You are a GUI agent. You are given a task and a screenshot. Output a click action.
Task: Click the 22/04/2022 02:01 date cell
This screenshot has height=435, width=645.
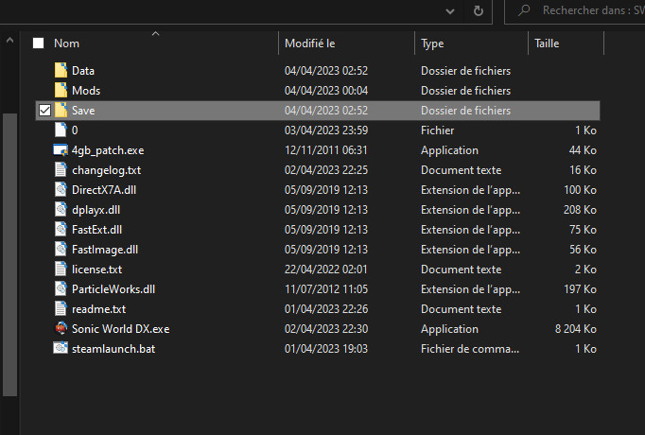(x=325, y=270)
